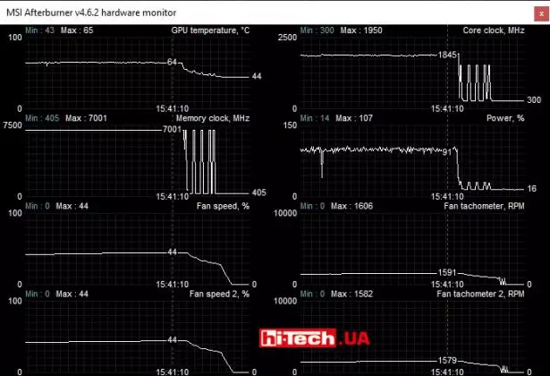This screenshot has height=376, width=550.
Task: Click the 2500 scale label on core clock
Action: point(287,38)
